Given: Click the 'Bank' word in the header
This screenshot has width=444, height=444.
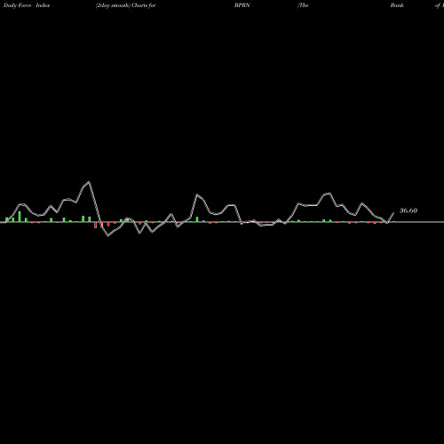Looking at the screenshot, I should [397, 5].
